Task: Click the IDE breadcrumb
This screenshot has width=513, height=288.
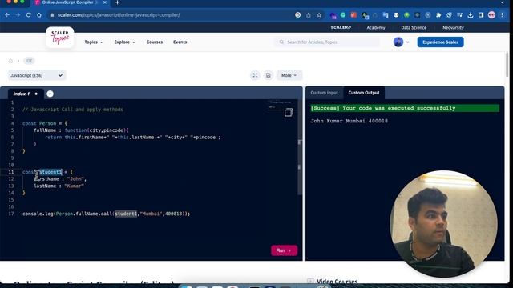Action: [29, 61]
